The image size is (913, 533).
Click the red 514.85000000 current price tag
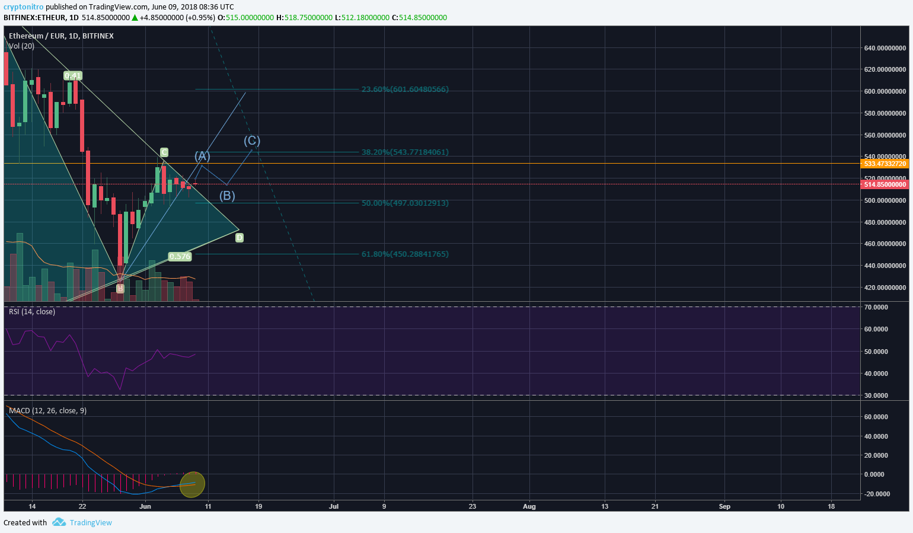pos(885,184)
